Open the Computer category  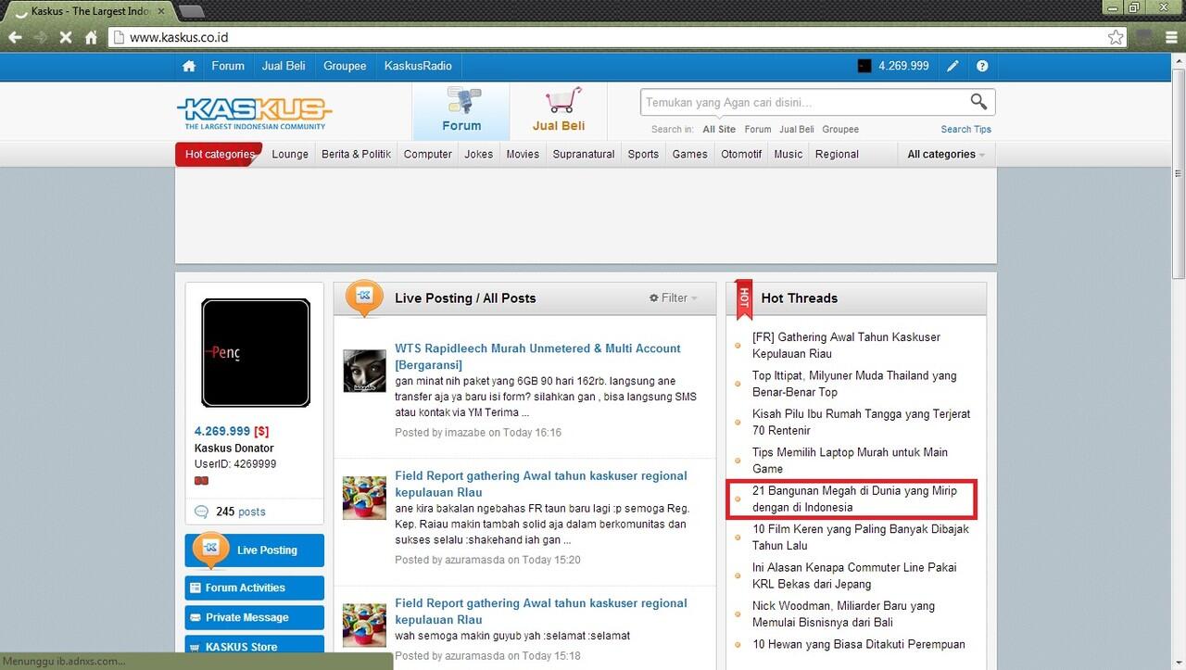[x=428, y=154]
